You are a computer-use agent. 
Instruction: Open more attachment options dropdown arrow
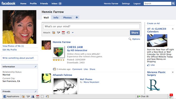73,33
